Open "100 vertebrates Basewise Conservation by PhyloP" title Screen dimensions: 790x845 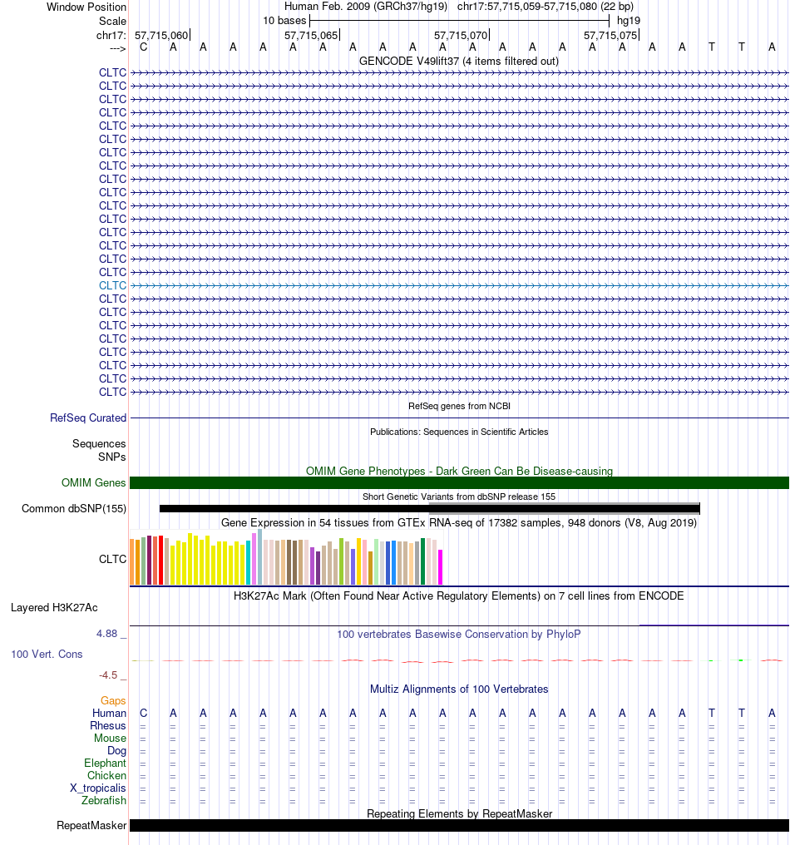(459, 635)
